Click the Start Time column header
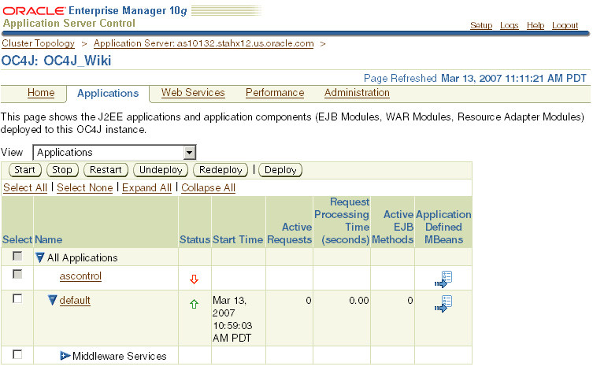 (x=238, y=239)
